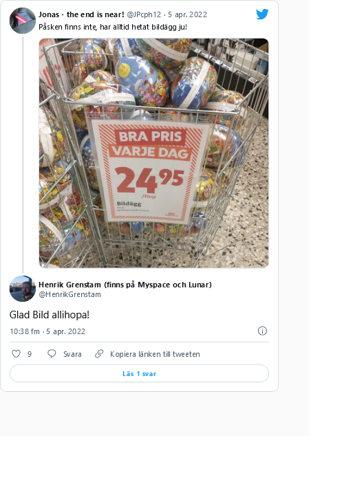This screenshot has width=344, height=484.
Task: Click the @HenrikGrenstam handle
Action: [69, 294]
